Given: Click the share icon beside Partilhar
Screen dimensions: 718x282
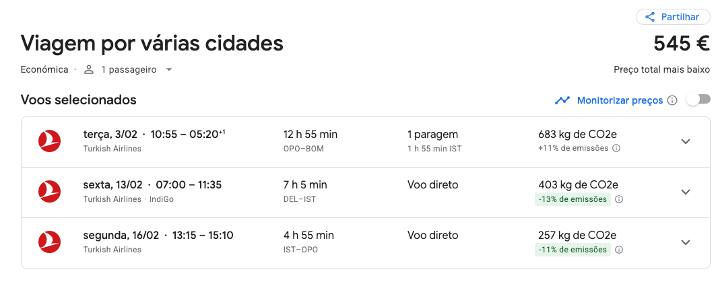Looking at the screenshot, I should click(x=649, y=17).
